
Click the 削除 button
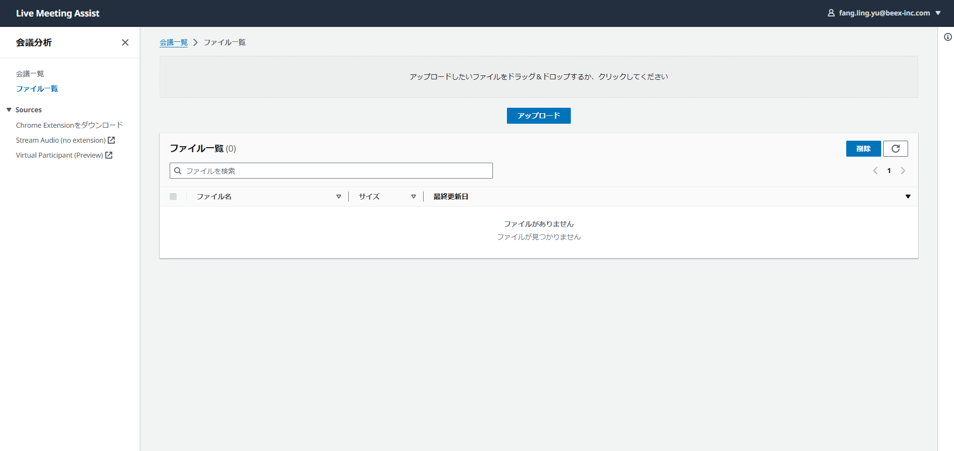pos(864,149)
